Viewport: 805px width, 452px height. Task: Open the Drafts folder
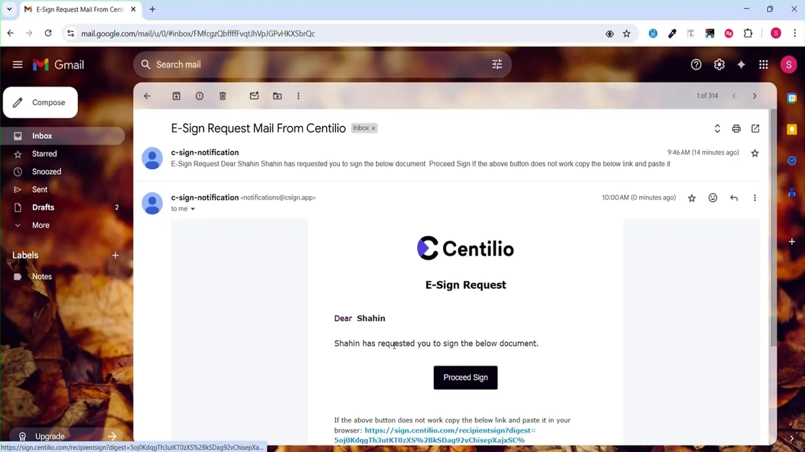(x=62, y=207)
